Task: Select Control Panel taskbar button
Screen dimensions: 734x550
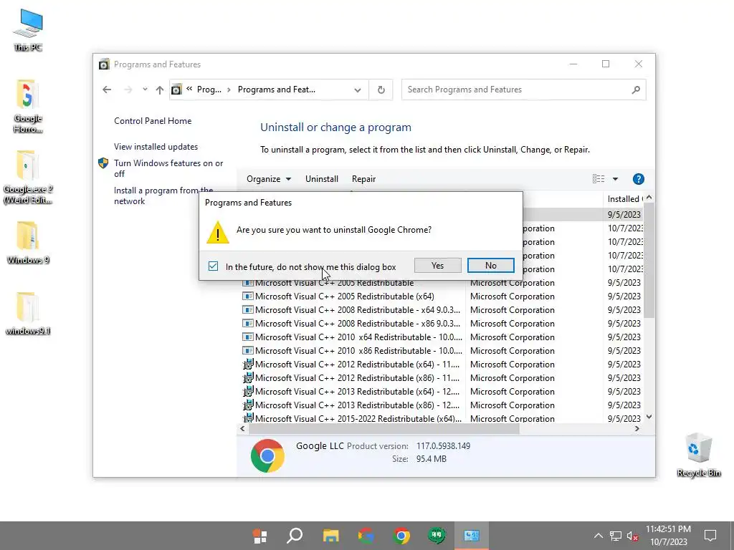Action: [472, 536]
